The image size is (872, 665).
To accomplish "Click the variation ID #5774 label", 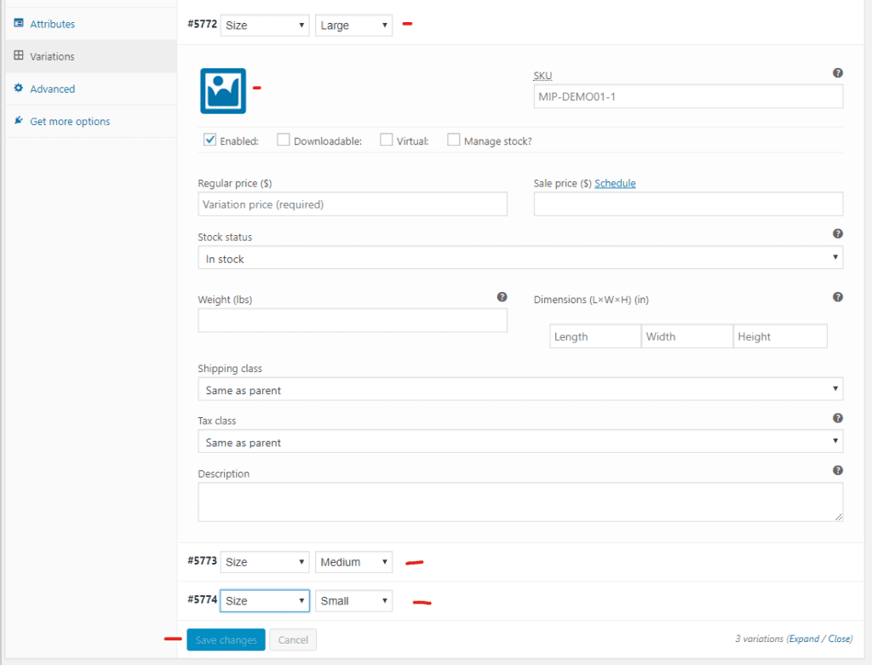I will [x=202, y=599].
